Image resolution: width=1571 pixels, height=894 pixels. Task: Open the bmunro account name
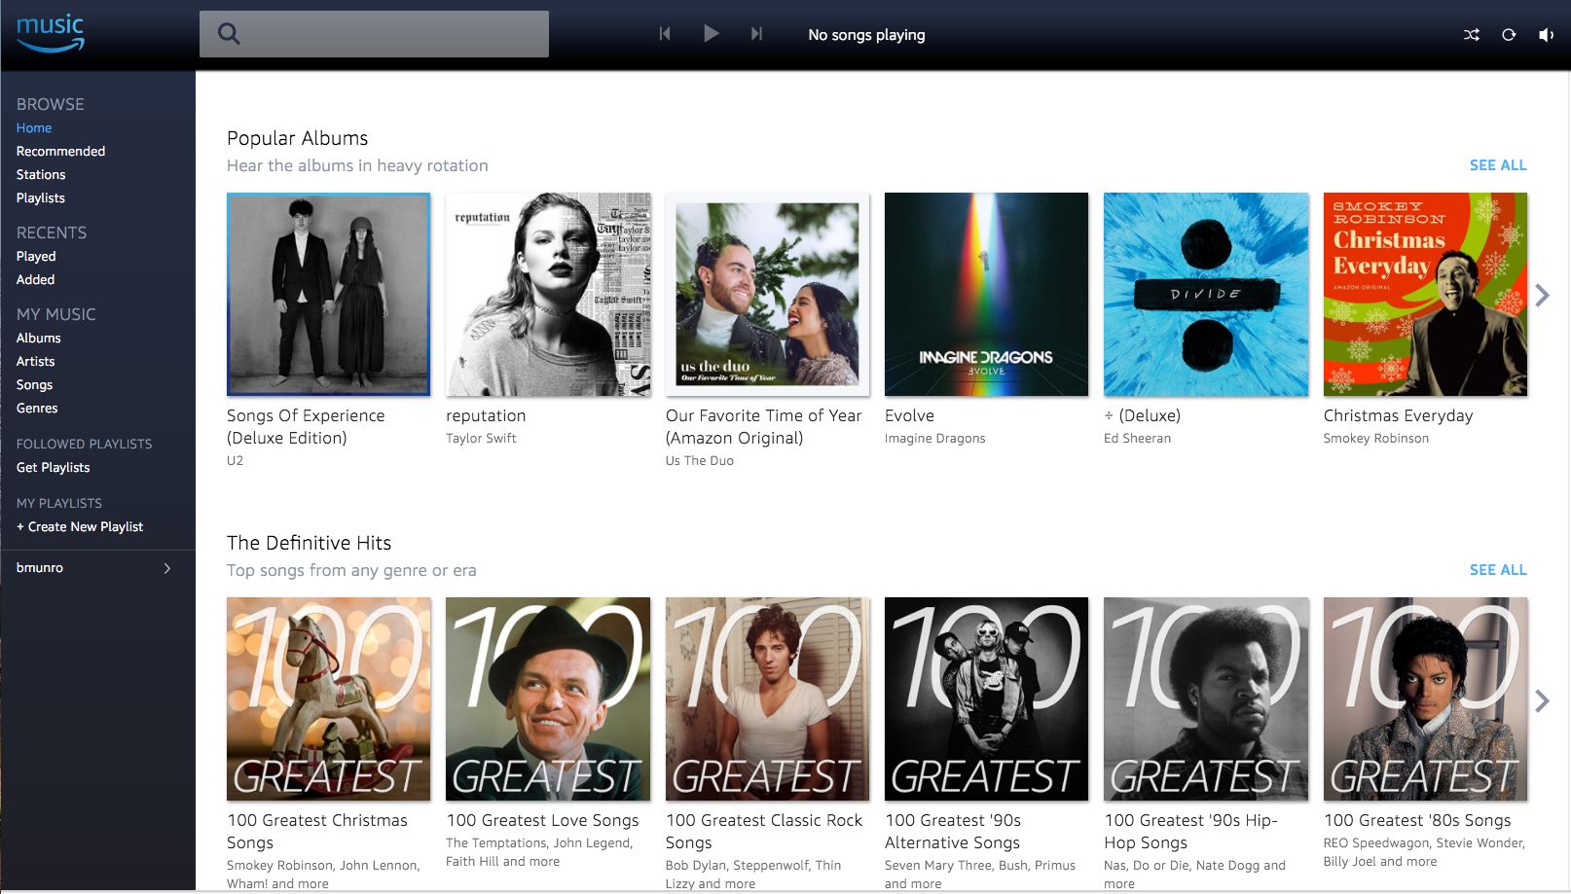click(x=40, y=567)
